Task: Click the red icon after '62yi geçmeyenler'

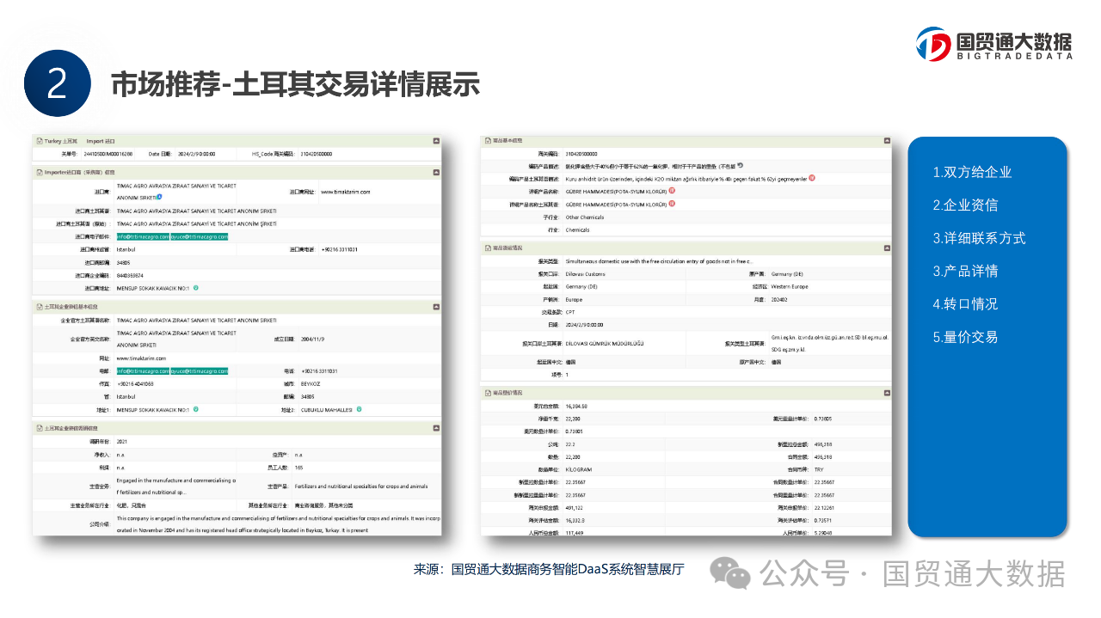Action: [x=811, y=178]
